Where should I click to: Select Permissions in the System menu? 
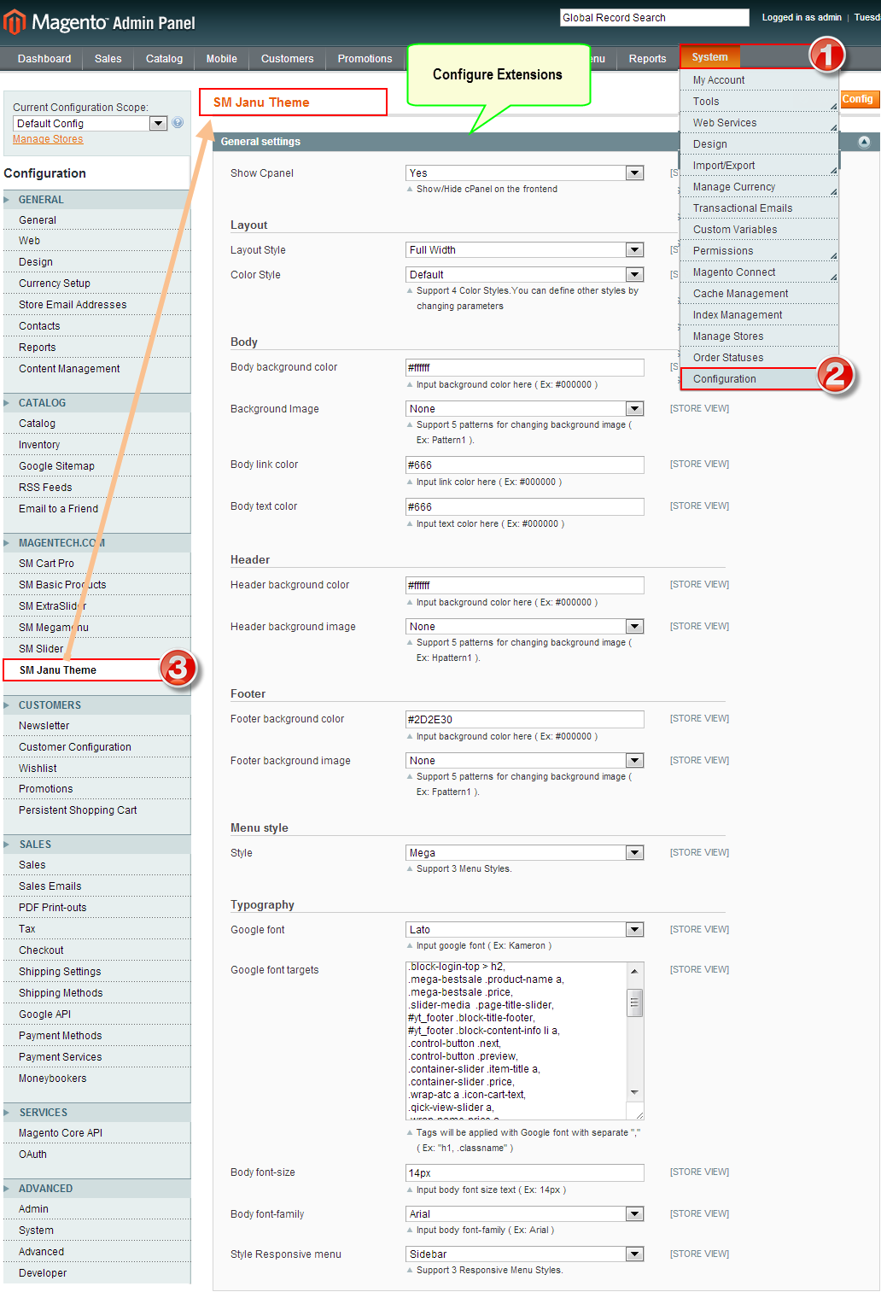759,251
